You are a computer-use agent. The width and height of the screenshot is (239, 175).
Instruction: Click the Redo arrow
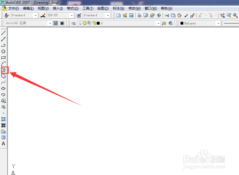pyautogui.click(x=210, y=15)
